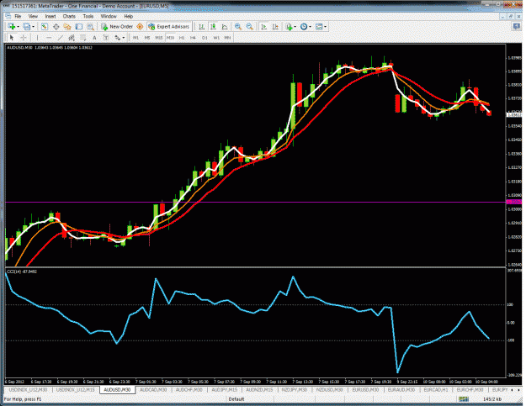The image size is (526, 406).
Task: Toggle the M30 timeframe button
Action: [x=170, y=38]
